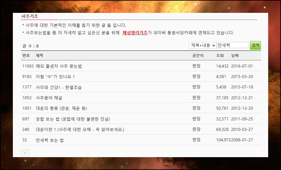The image size is (281, 170).
Task: Click date 2010-03-27
Action: [x=242, y=129]
